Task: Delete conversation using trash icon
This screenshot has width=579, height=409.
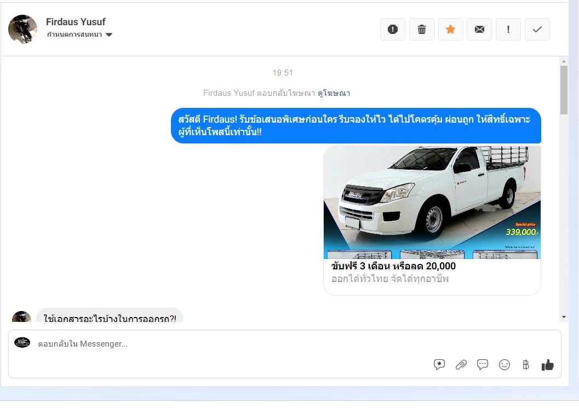Action: pos(422,30)
